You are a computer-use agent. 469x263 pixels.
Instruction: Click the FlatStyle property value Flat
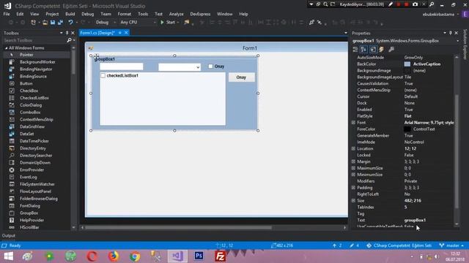(x=407, y=116)
